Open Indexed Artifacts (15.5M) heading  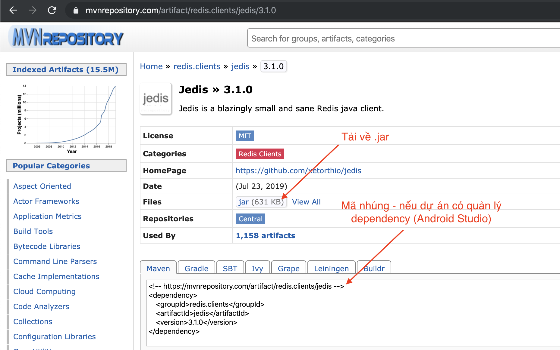coord(66,70)
